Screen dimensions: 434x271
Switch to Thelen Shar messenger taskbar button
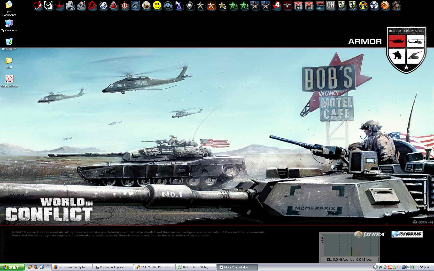(196, 267)
